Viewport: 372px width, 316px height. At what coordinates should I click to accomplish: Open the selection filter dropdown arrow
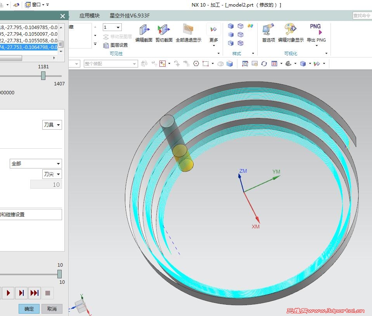(x=169, y=63)
